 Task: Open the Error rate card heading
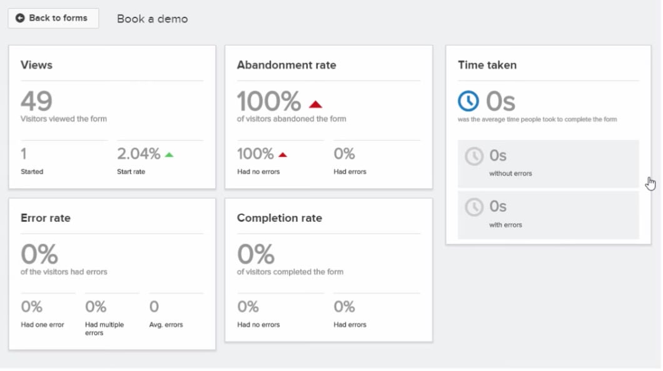pyautogui.click(x=45, y=218)
